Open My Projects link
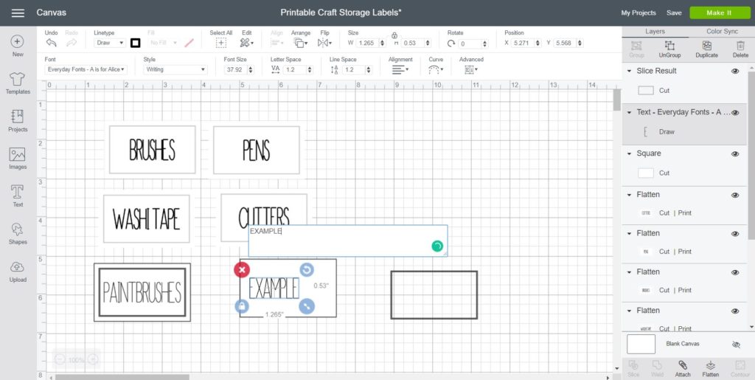 pos(639,13)
